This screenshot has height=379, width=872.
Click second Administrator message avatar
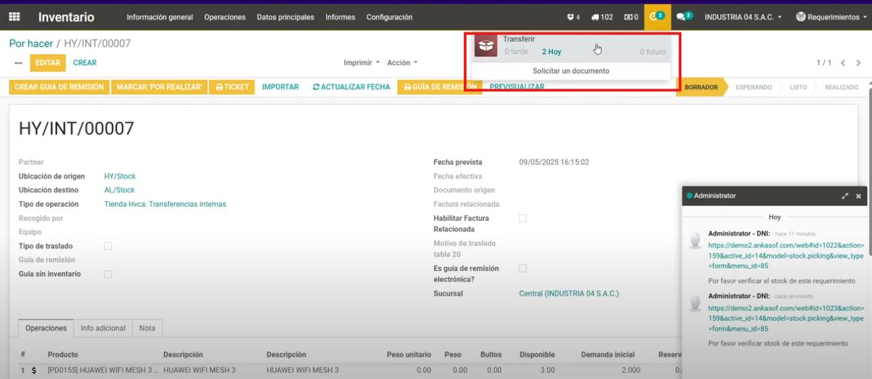click(x=695, y=303)
